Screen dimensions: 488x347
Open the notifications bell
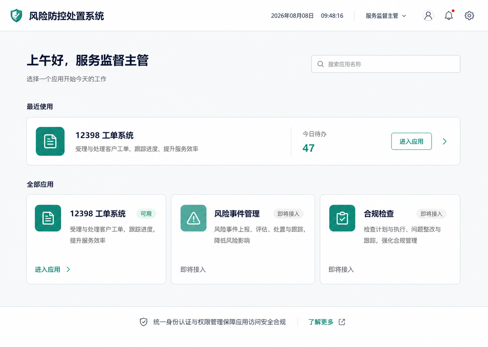449,15
